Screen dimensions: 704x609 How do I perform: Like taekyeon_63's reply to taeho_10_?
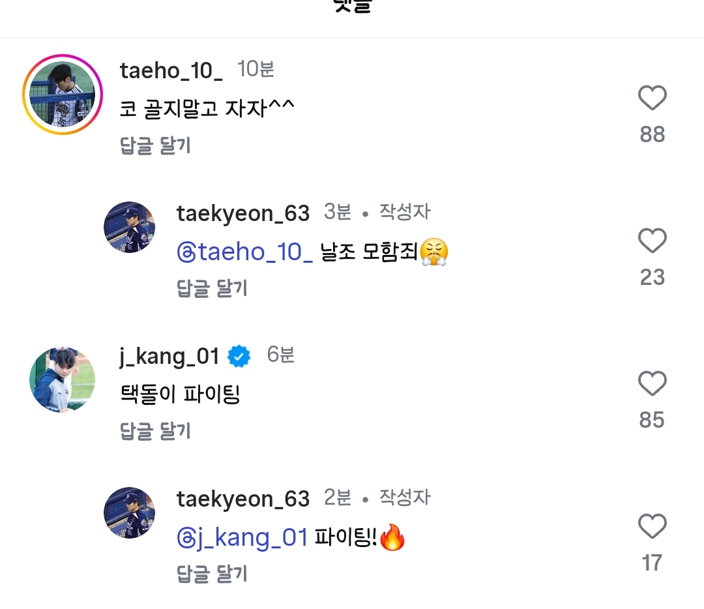652,241
